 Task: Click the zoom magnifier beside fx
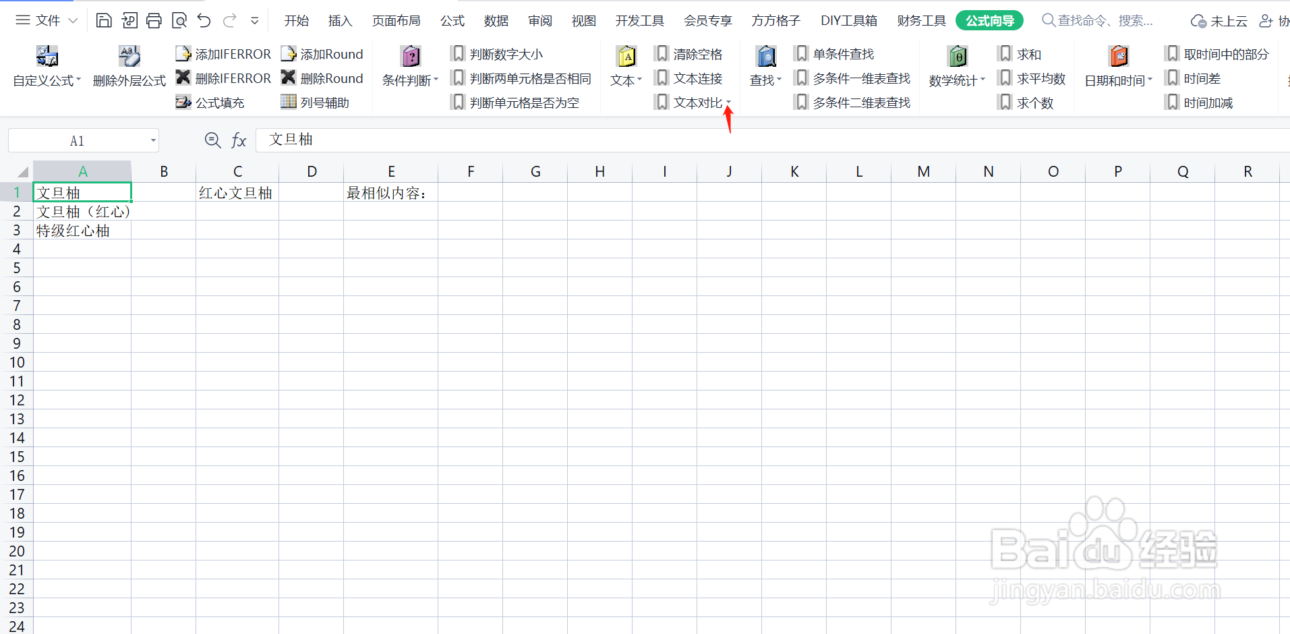(x=212, y=140)
